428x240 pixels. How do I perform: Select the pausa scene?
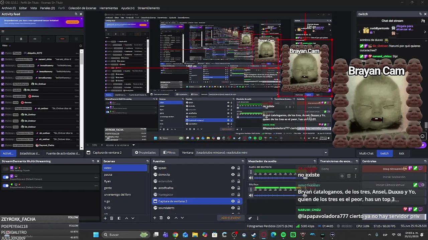[x=124, y=175]
